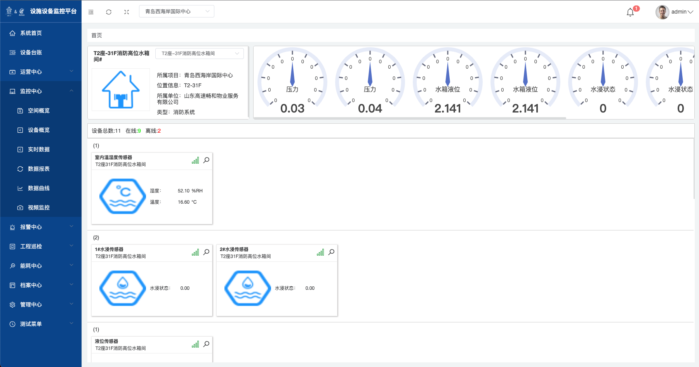Go to 视频监控 page
Image resolution: width=699 pixels, height=367 pixels.
pos(39,208)
